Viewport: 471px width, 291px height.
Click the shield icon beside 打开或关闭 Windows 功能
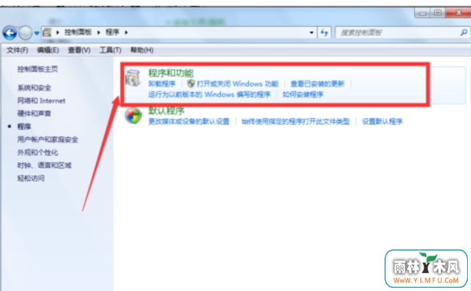[191, 84]
